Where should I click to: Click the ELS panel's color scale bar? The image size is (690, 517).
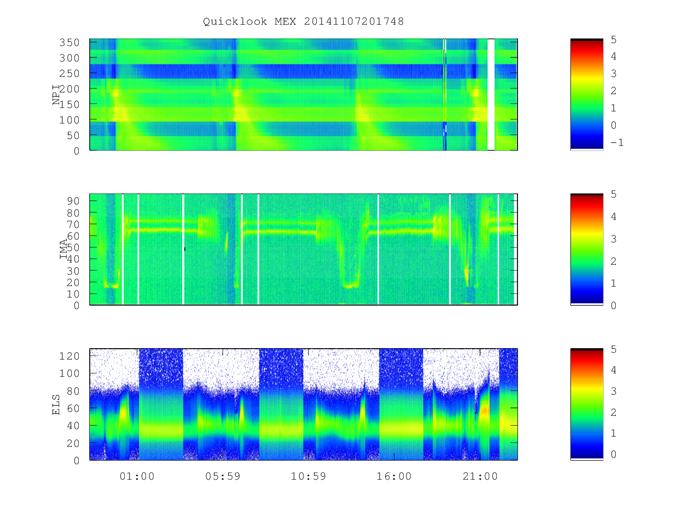pyautogui.click(x=586, y=404)
